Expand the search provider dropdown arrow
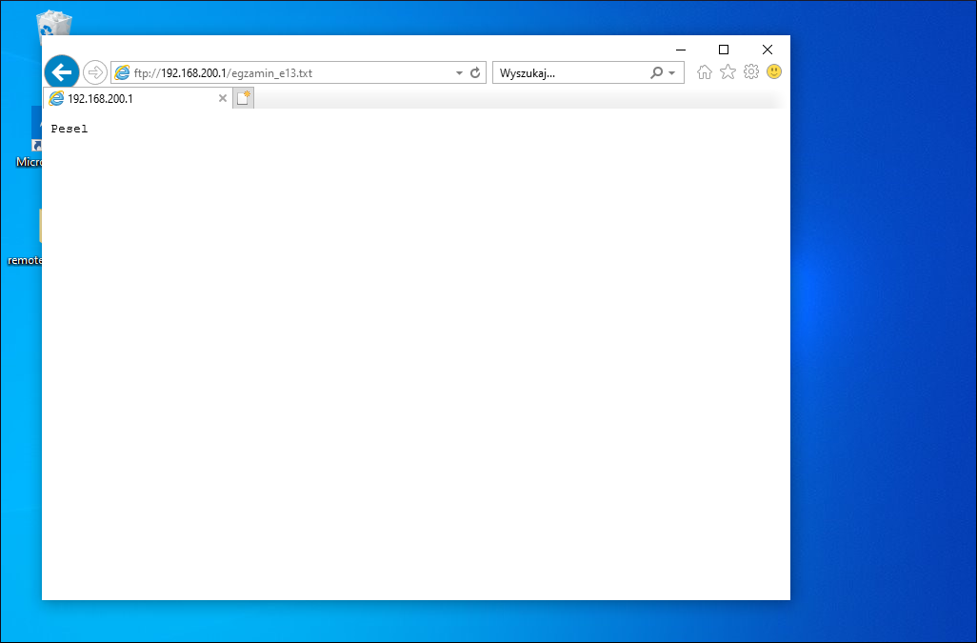The width and height of the screenshot is (977, 643). (x=671, y=73)
